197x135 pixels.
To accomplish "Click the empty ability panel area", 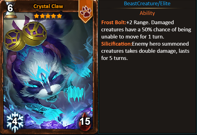I will [x=147, y=97].
